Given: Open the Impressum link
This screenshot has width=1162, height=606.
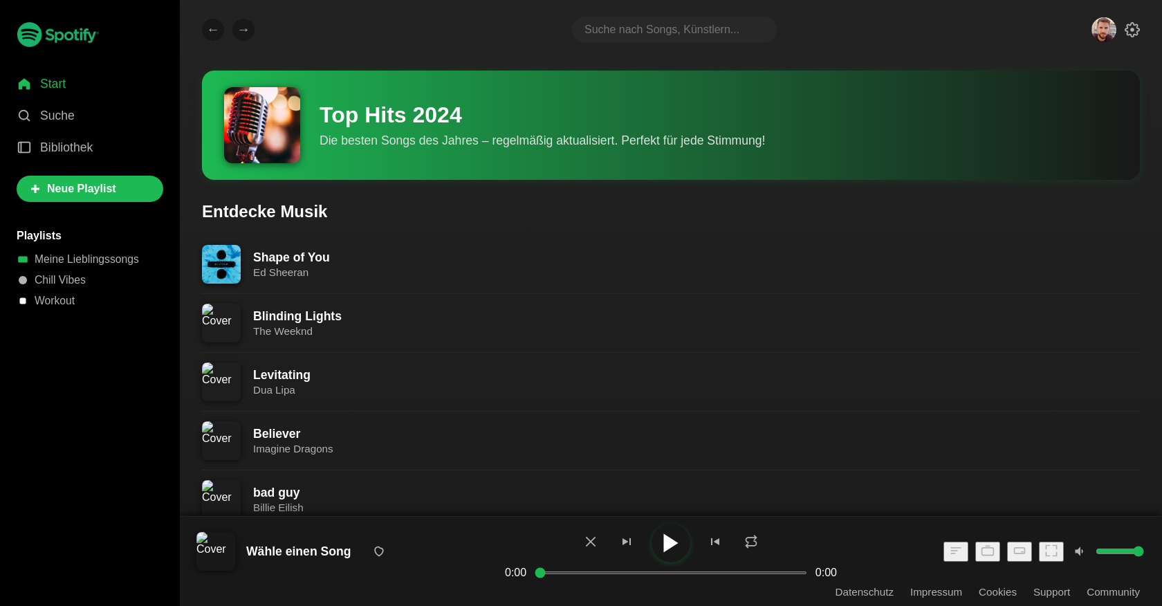Looking at the screenshot, I should pyautogui.click(x=936, y=592).
